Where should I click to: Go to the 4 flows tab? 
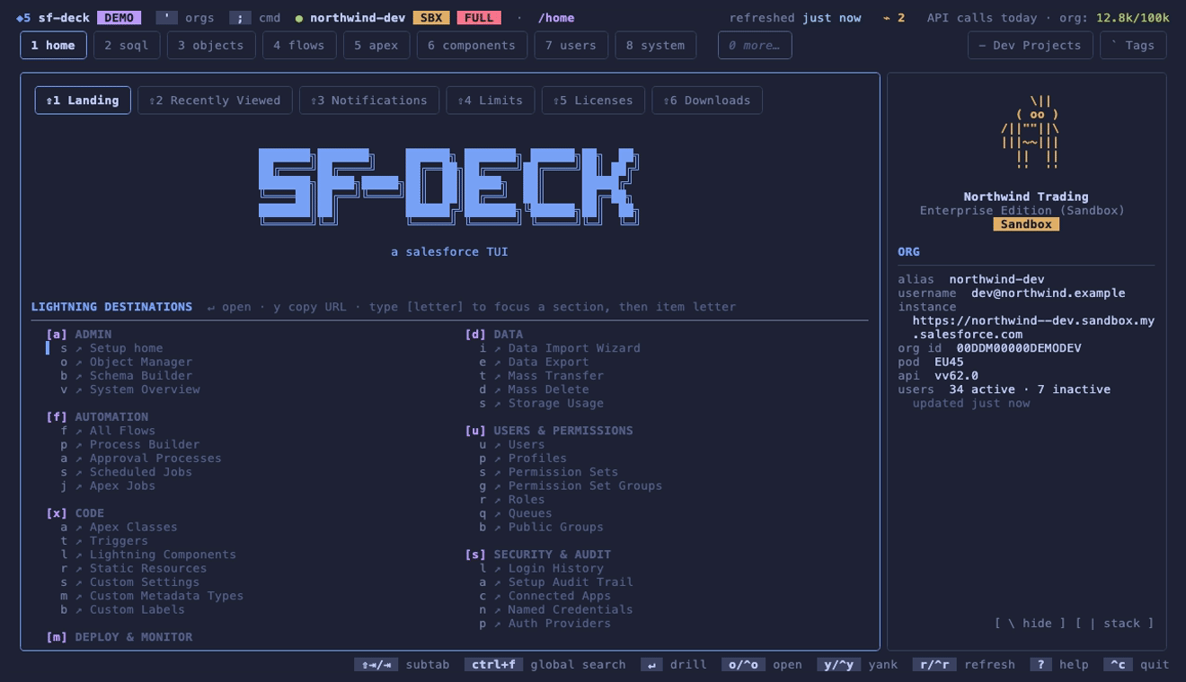pos(299,45)
